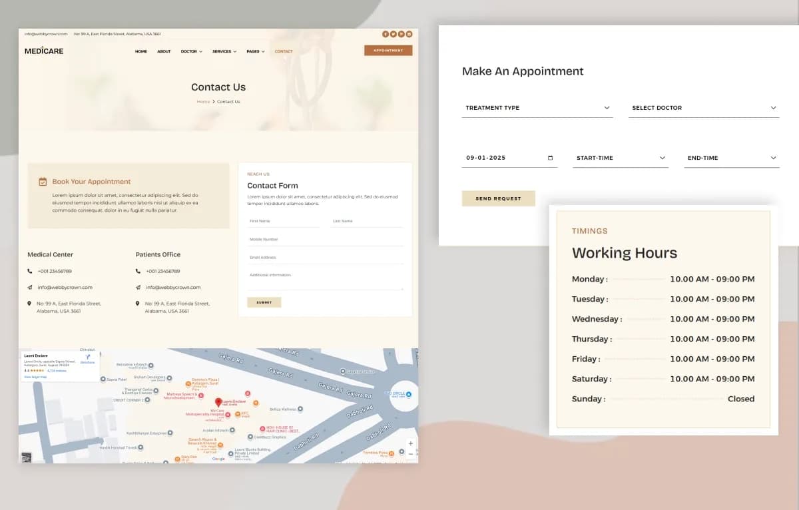Click the top bar address No: 99 A, East Florida Street
Viewport: 799px width, 510px height.
click(117, 34)
